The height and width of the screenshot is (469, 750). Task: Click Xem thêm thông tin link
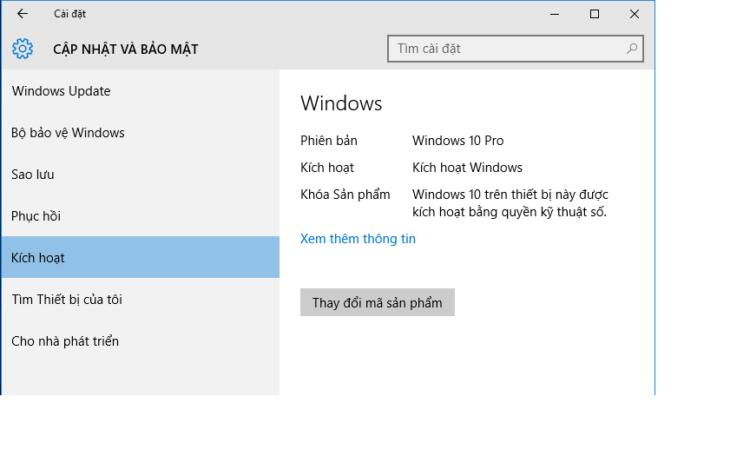point(358,239)
